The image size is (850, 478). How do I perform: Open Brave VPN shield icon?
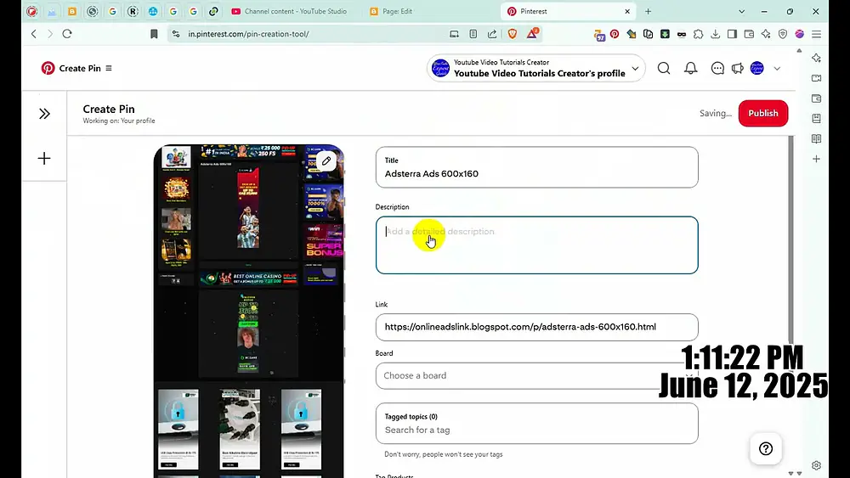(782, 34)
